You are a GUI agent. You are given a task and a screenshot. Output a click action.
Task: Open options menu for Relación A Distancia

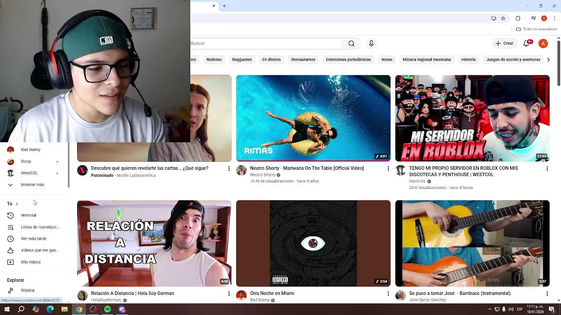coord(229,294)
